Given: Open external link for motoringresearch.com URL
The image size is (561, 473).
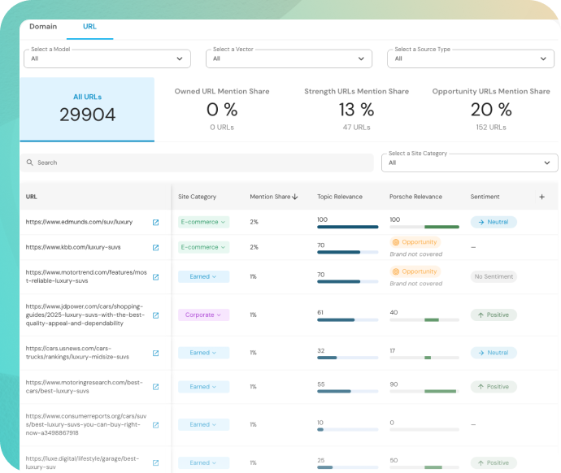Looking at the screenshot, I should tap(155, 387).
